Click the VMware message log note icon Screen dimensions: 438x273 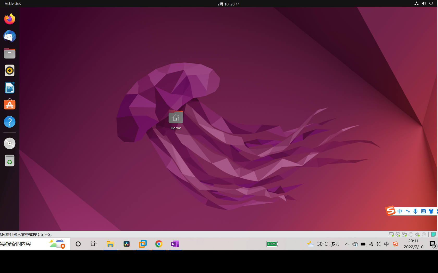[434, 234]
